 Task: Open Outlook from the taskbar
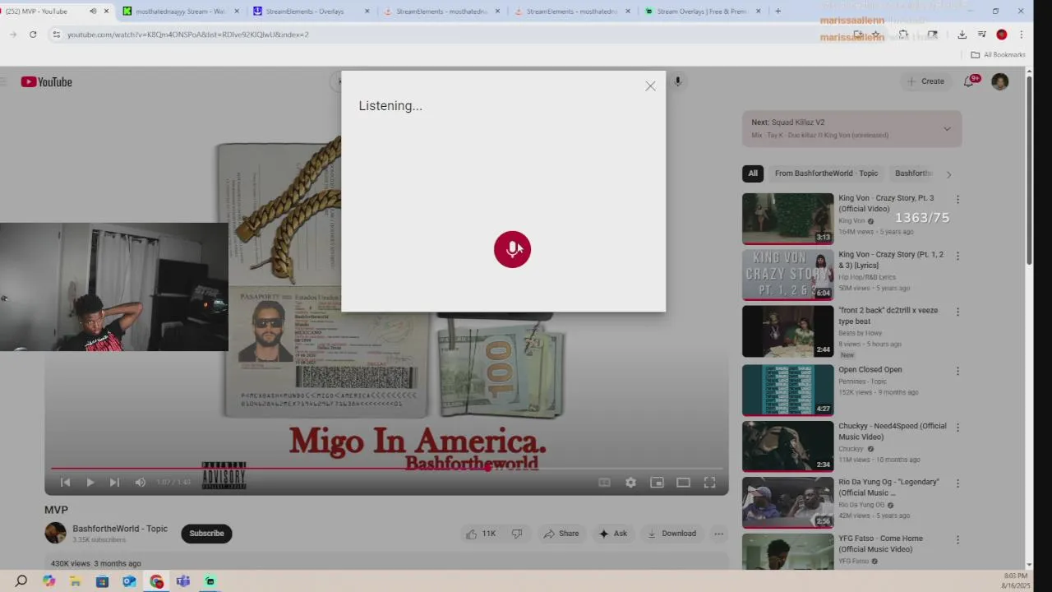point(129,581)
